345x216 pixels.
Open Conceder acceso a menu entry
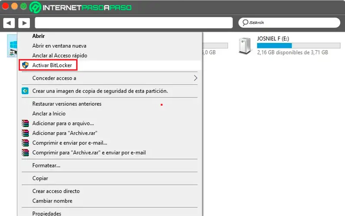click(x=54, y=78)
